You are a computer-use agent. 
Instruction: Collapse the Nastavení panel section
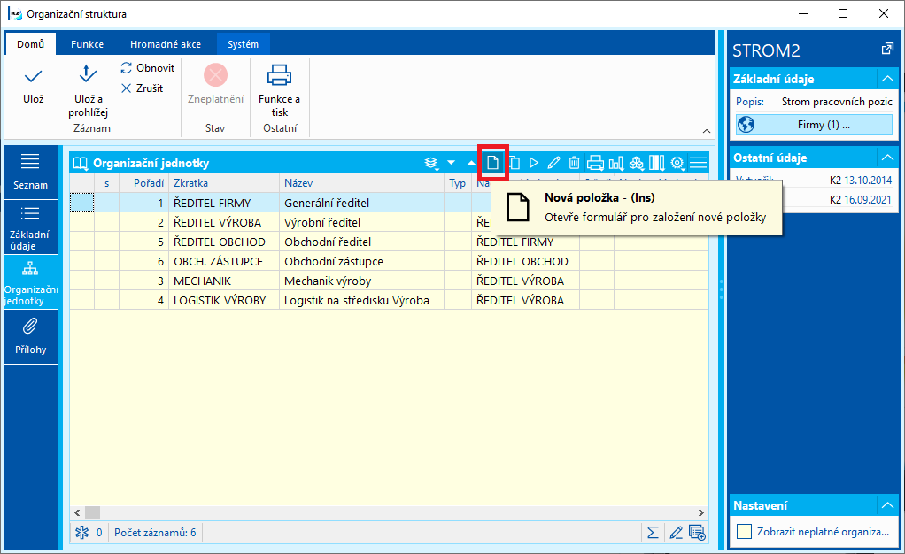point(887,505)
